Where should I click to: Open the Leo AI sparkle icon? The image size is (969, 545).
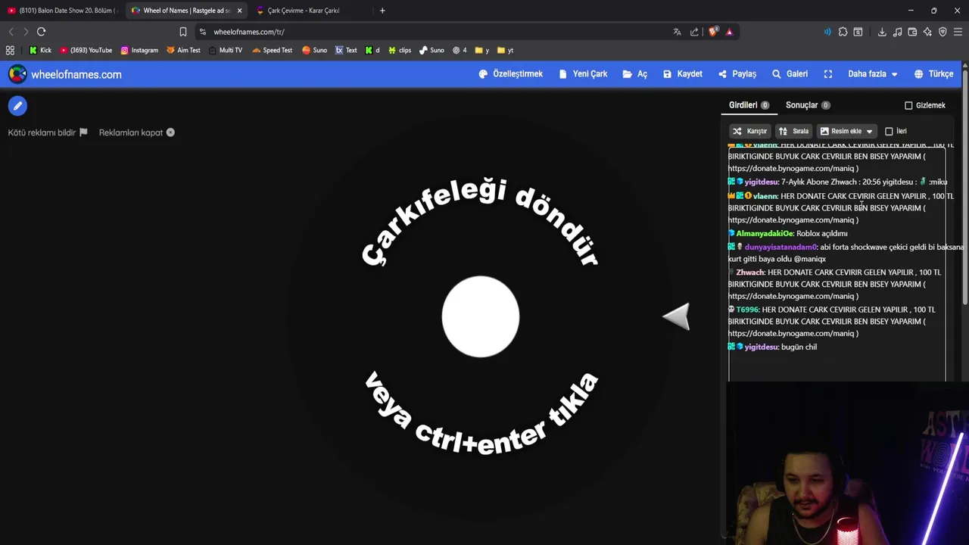click(x=927, y=32)
